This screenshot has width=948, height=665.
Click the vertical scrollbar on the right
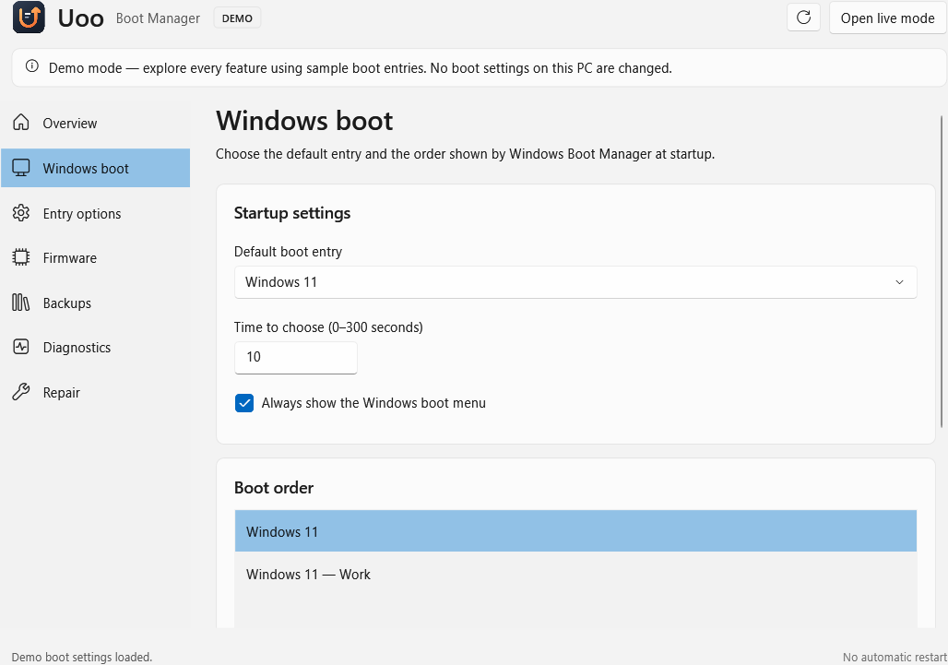pos(941,271)
